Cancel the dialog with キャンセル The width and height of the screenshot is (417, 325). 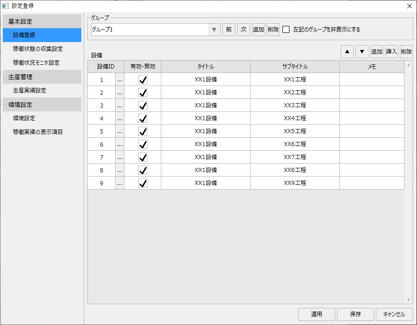pyautogui.click(x=394, y=314)
